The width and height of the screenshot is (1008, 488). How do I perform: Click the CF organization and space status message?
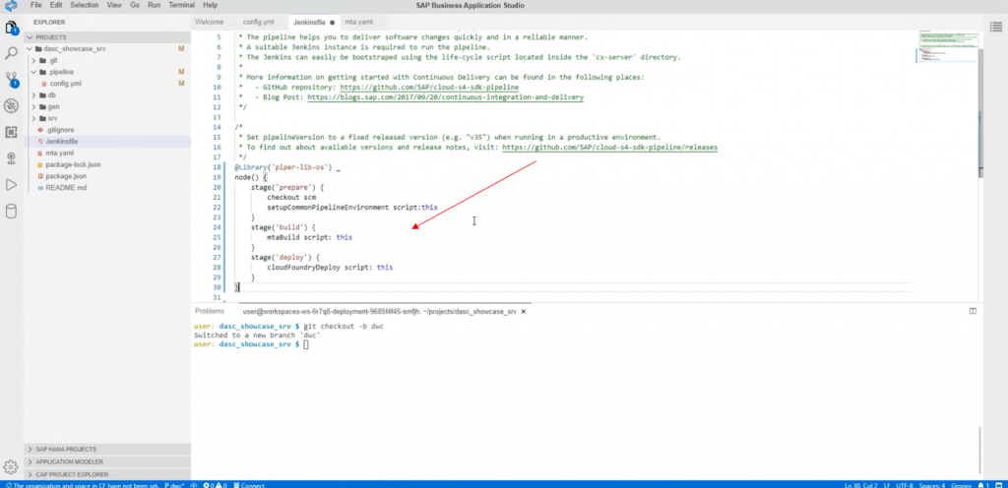point(81,485)
